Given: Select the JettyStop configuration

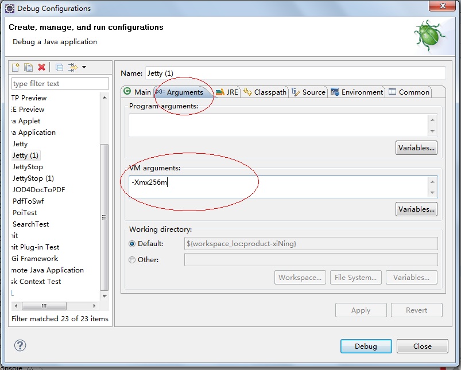Looking at the screenshot, I should pyautogui.click(x=28, y=166).
